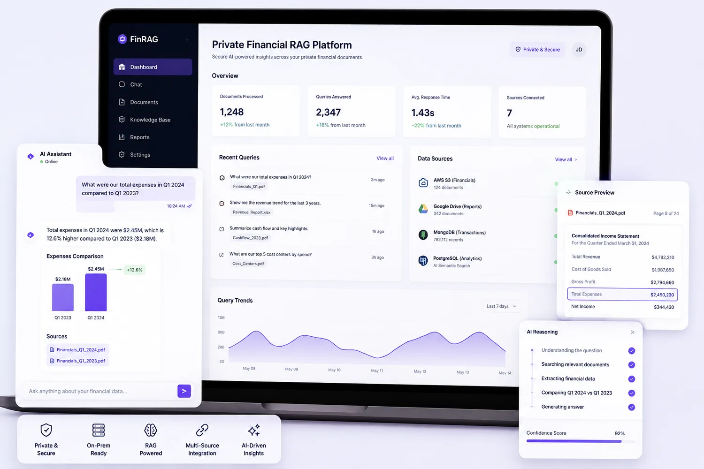Open the Revenue_Report.xlsx tag
704x469 pixels.
click(252, 212)
